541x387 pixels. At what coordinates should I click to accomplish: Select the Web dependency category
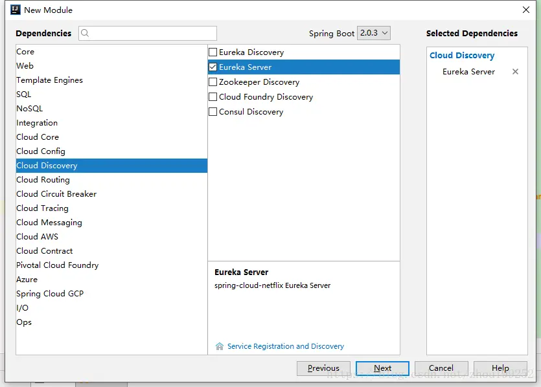[x=111, y=65]
